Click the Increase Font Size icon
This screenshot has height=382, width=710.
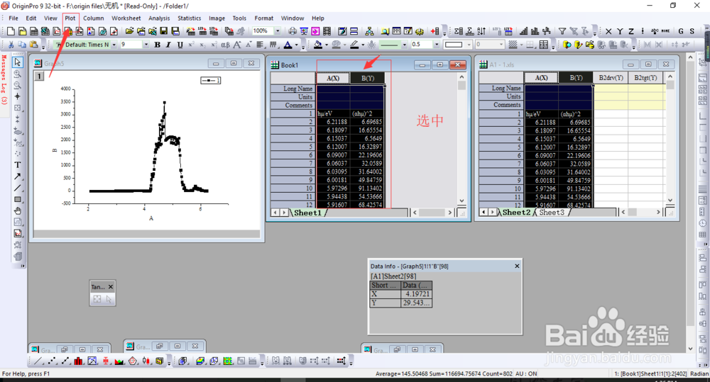(237, 45)
